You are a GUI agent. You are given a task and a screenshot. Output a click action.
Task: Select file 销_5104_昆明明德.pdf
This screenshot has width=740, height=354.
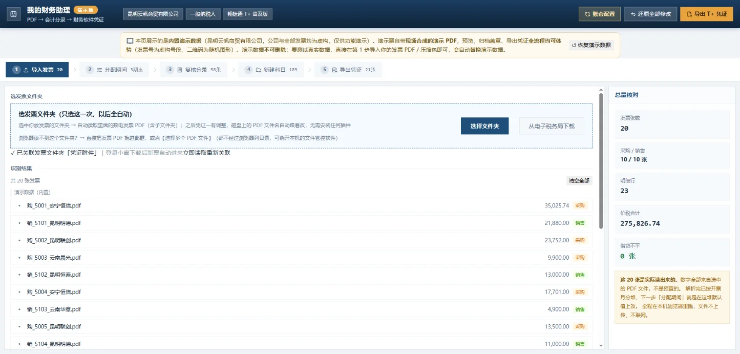coord(54,344)
